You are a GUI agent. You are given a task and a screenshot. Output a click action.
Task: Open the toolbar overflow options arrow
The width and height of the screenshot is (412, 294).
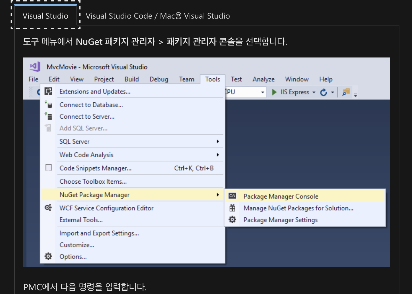tap(356, 95)
